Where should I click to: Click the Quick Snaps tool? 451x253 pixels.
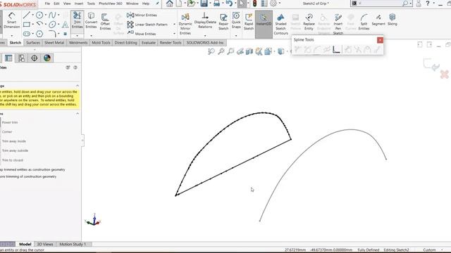click(236, 20)
